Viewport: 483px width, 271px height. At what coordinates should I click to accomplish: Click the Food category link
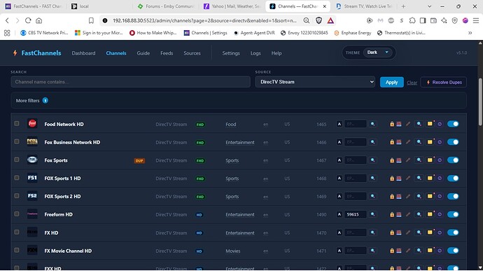[231, 124]
